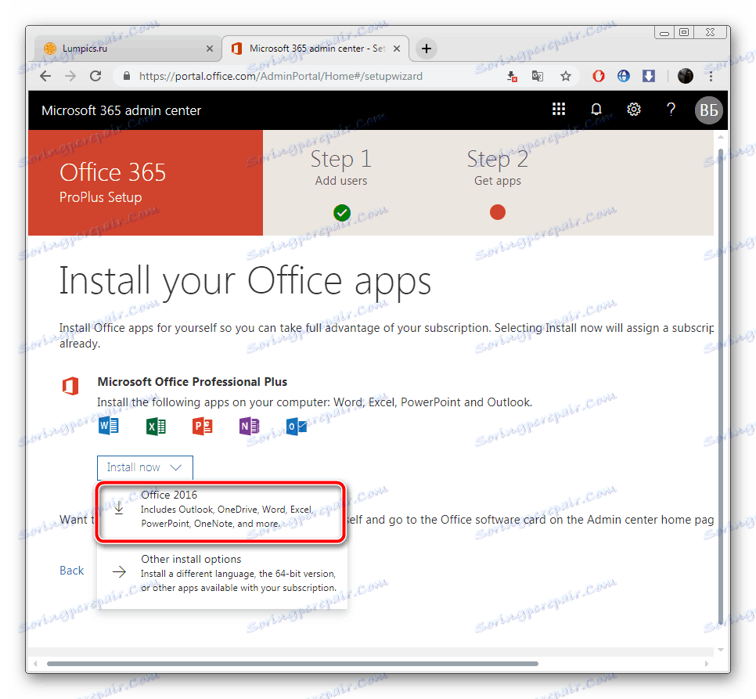The width and height of the screenshot is (756, 699).
Task: Click the padlock site security icon
Action: tap(126, 76)
